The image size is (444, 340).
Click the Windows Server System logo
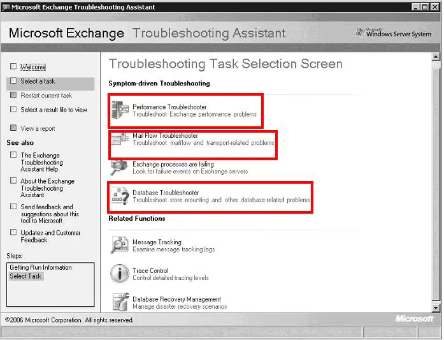tap(394, 33)
